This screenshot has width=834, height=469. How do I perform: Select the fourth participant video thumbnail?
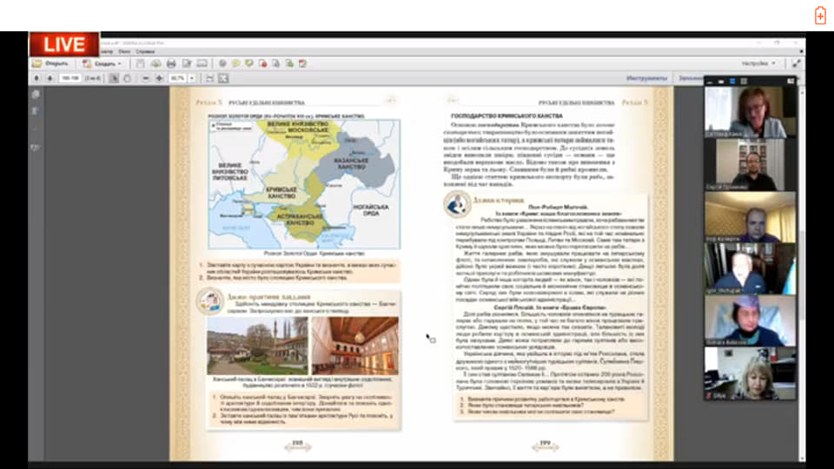click(x=750, y=268)
